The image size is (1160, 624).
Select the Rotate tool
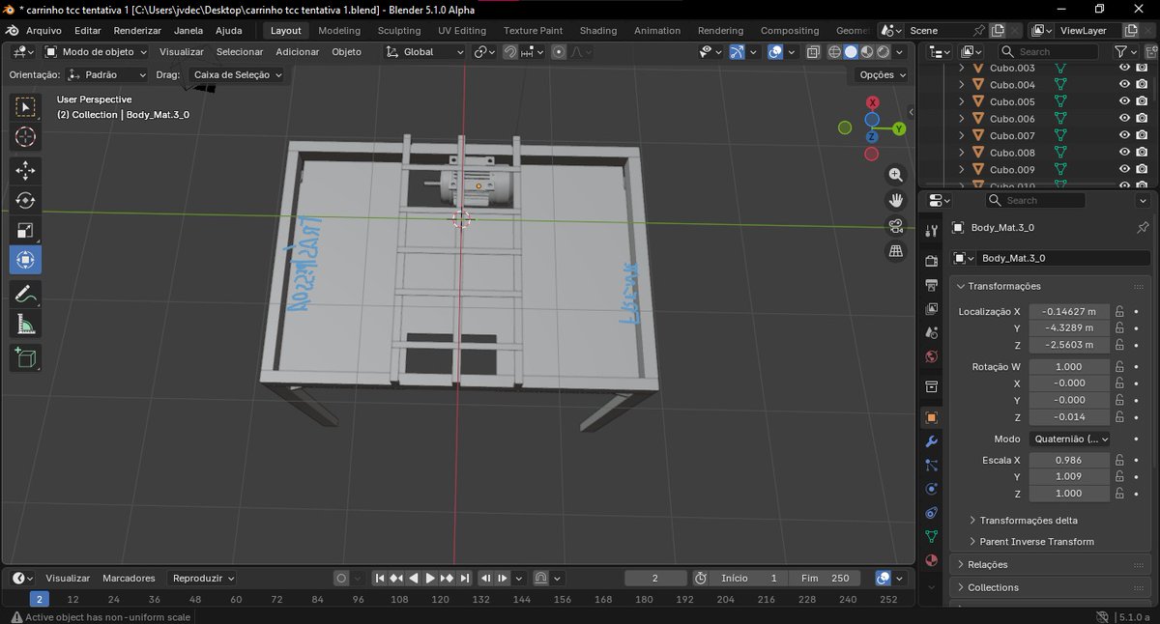pos(26,201)
